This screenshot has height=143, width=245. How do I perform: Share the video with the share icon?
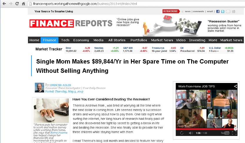click(235, 86)
